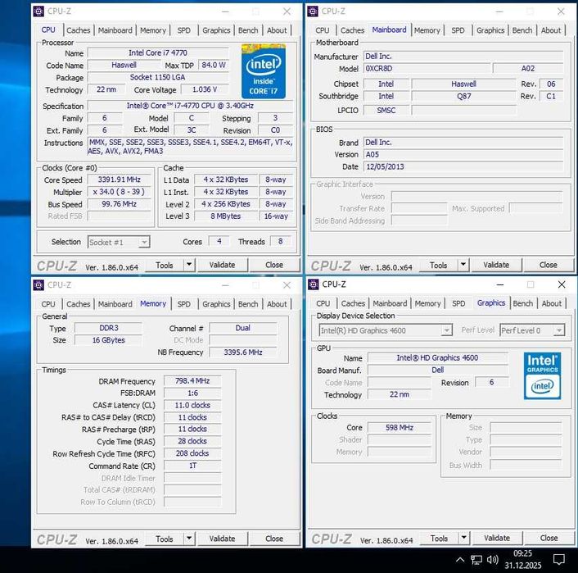Click Validate button in CPU window
Screen dimensions: 578x573
pos(223,265)
